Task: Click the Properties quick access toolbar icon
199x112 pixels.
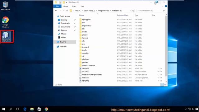Action: click(60, 2)
